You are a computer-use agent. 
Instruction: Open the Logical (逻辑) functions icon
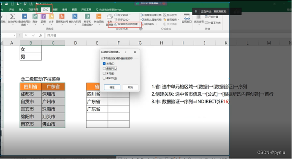(x=43, y=16)
